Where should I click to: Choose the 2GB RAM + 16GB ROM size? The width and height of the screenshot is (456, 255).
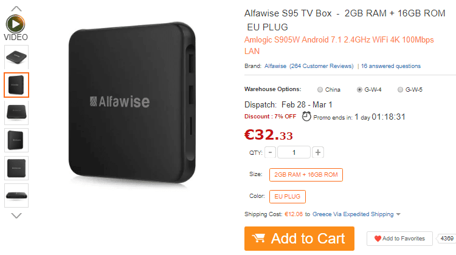pyautogui.click(x=306, y=174)
